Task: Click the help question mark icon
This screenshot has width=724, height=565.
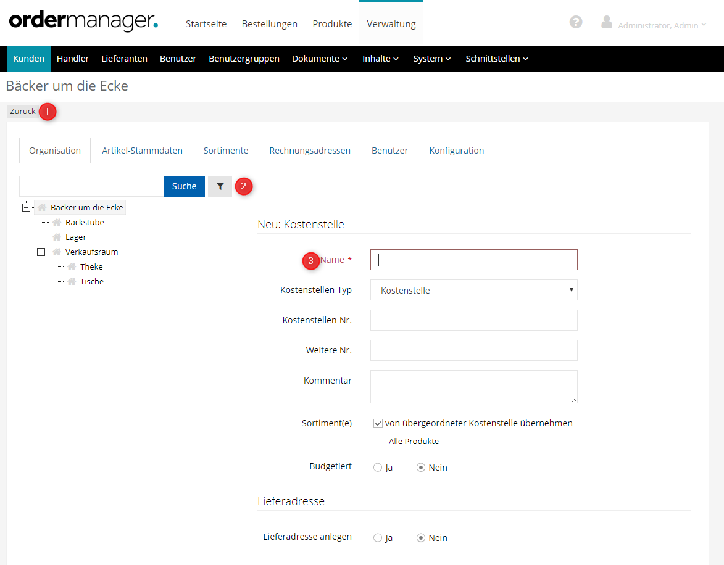Action: tap(576, 22)
